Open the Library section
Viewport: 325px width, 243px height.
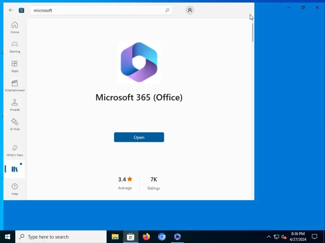[15, 169]
